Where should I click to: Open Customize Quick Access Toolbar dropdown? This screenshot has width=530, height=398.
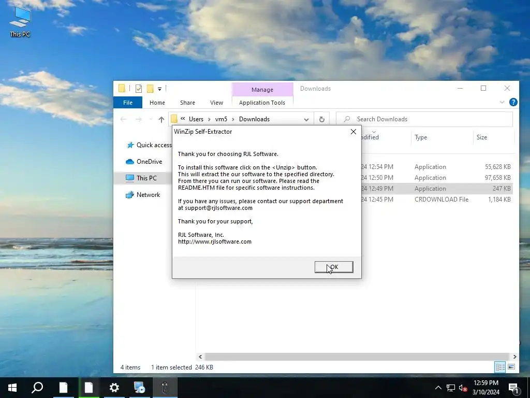[x=159, y=89]
